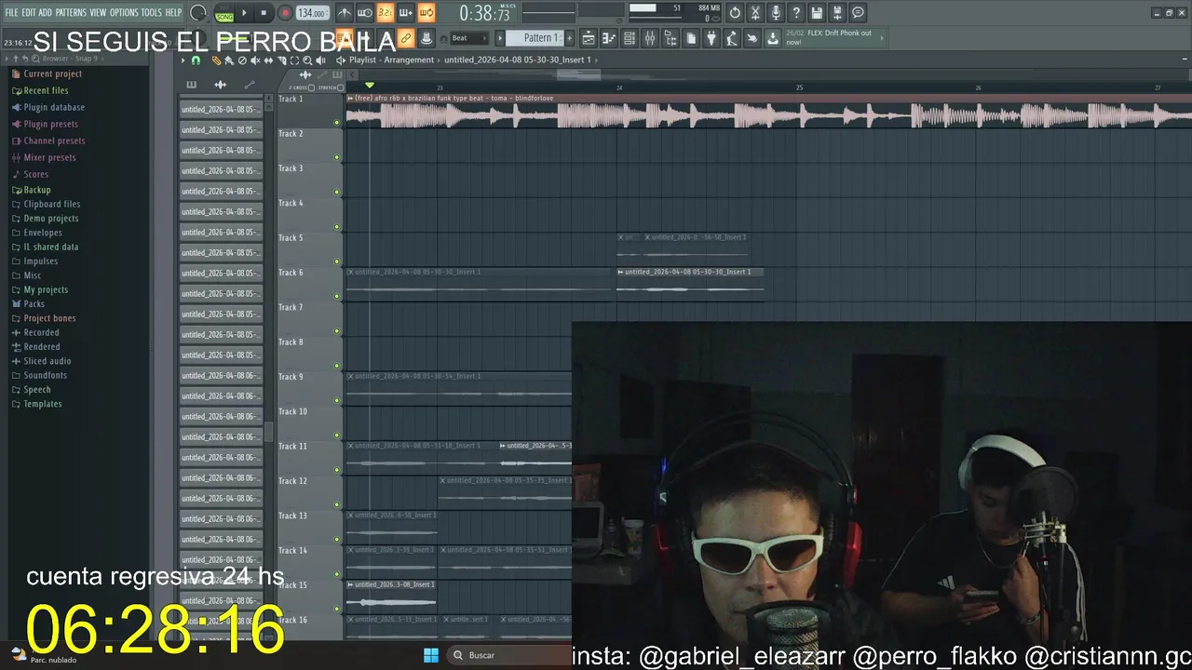This screenshot has height=670, width=1192.
Task: Open audio editor scissors icon
Action: pos(755,13)
